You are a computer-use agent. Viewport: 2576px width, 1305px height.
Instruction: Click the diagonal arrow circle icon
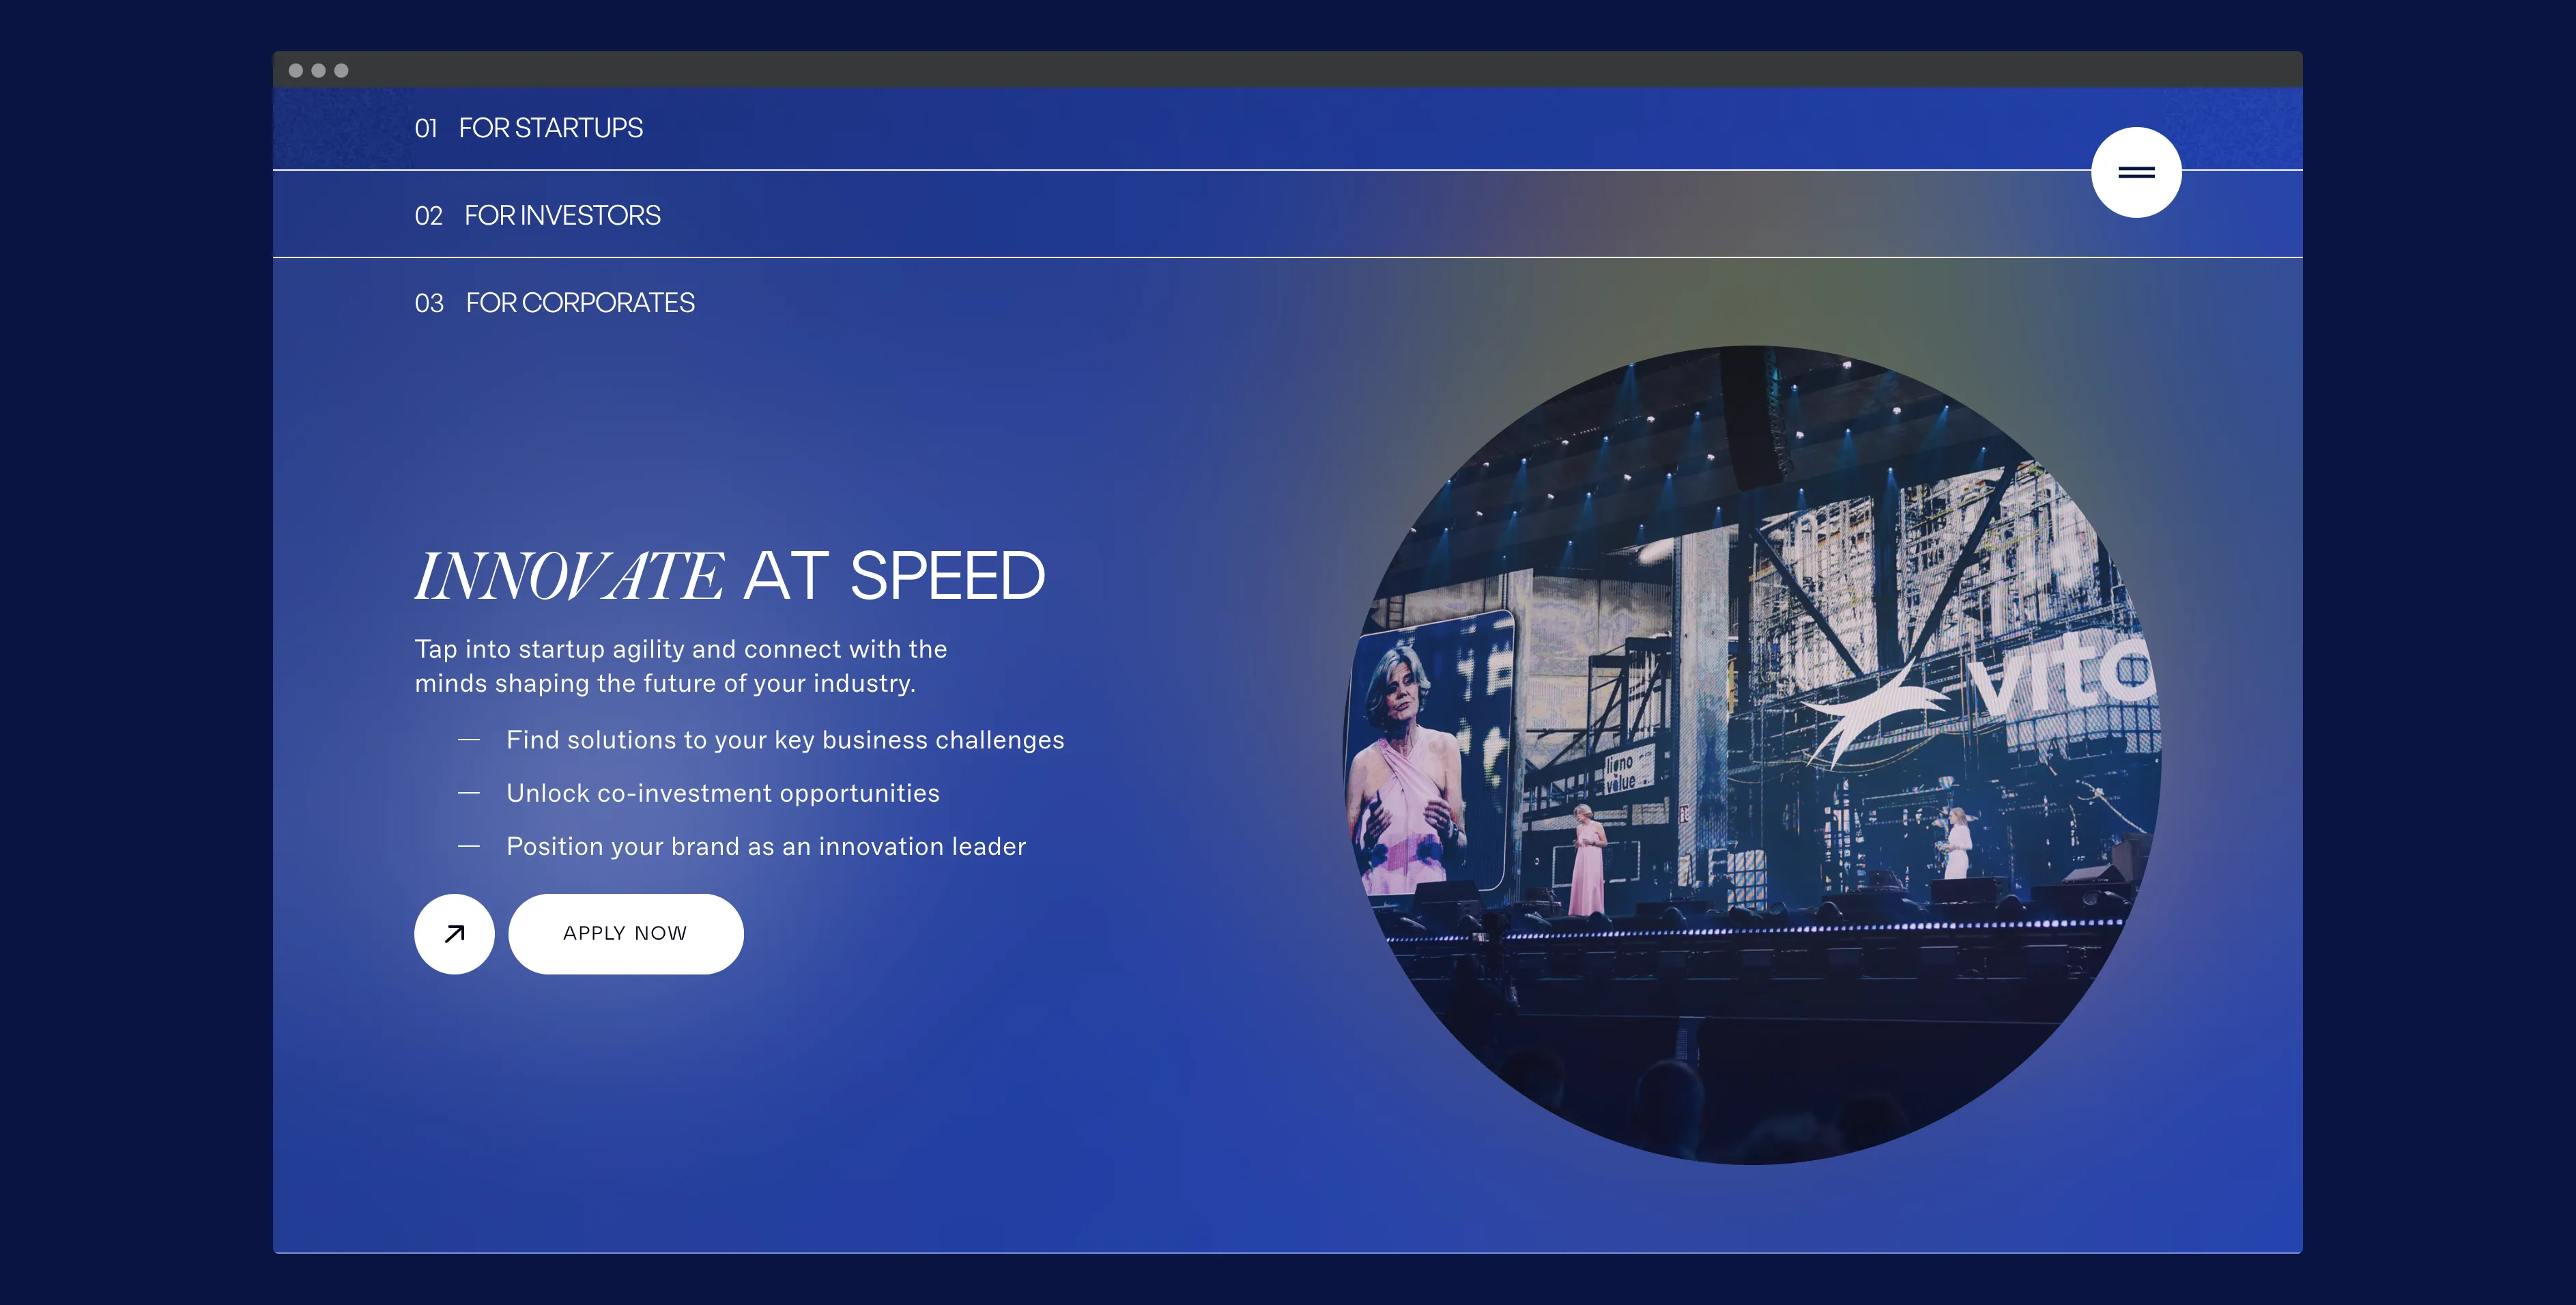(x=454, y=933)
